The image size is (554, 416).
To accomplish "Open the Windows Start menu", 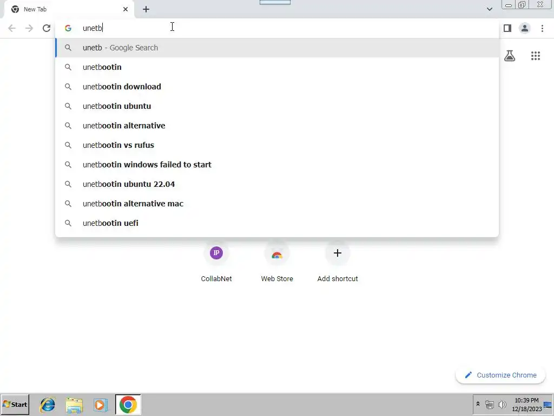I will [15, 404].
